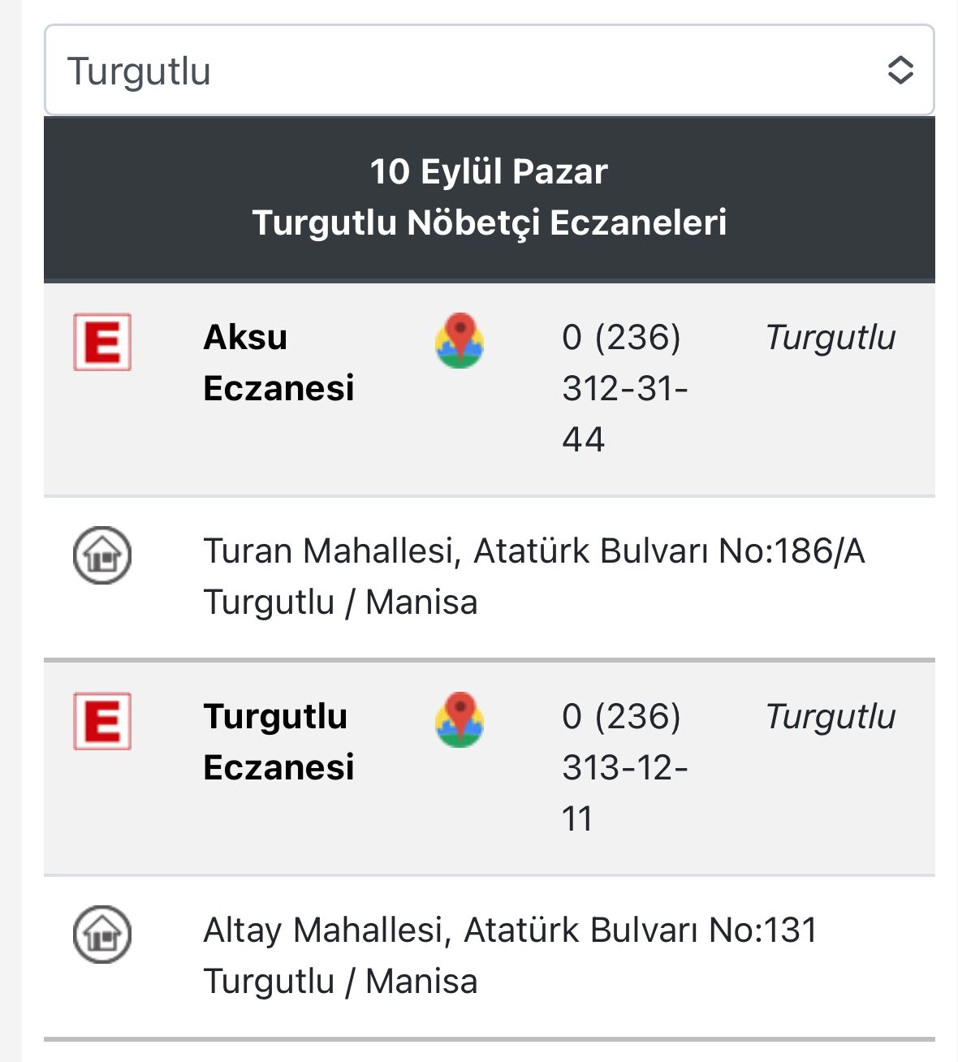Click the dropdown up-down chevron arrows
This screenshot has height=1062, width=958.
tap(900, 70)
